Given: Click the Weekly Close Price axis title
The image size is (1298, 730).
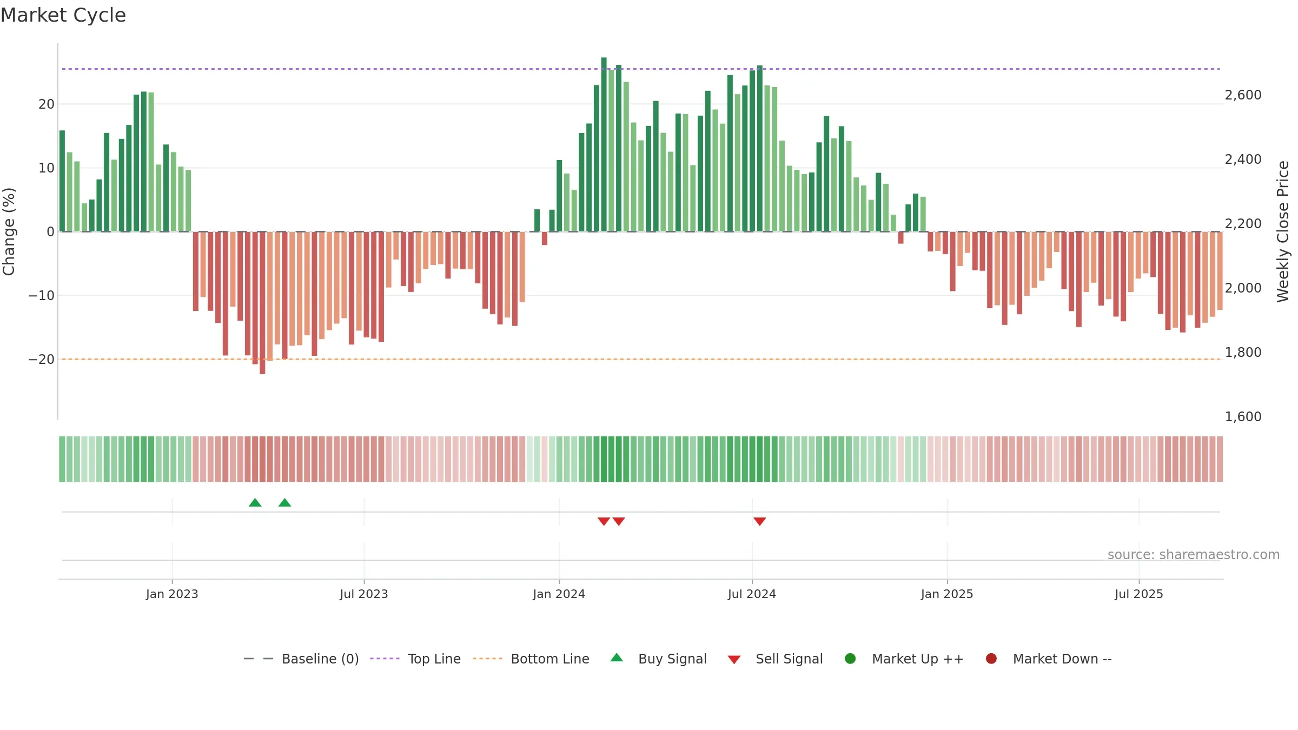Looking at the screenshot, I should point(1283,231).
